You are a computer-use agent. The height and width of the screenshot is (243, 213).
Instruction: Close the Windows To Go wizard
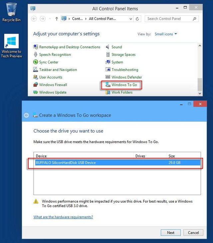tap(200, 104)
